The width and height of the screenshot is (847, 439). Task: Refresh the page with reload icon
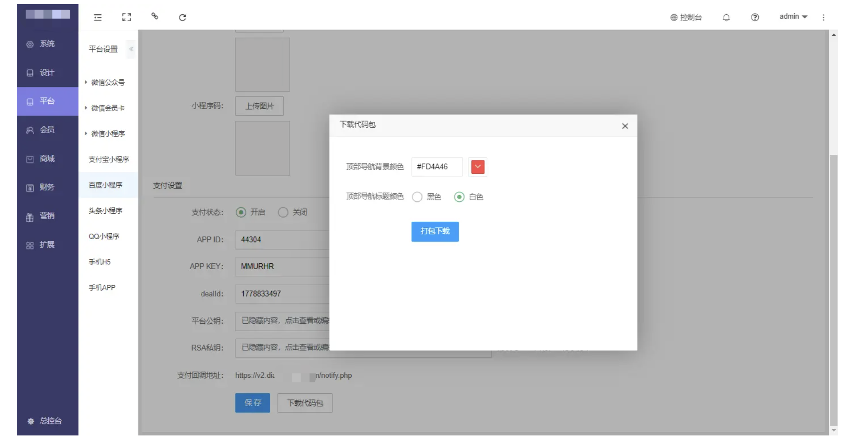pos(182,17)
